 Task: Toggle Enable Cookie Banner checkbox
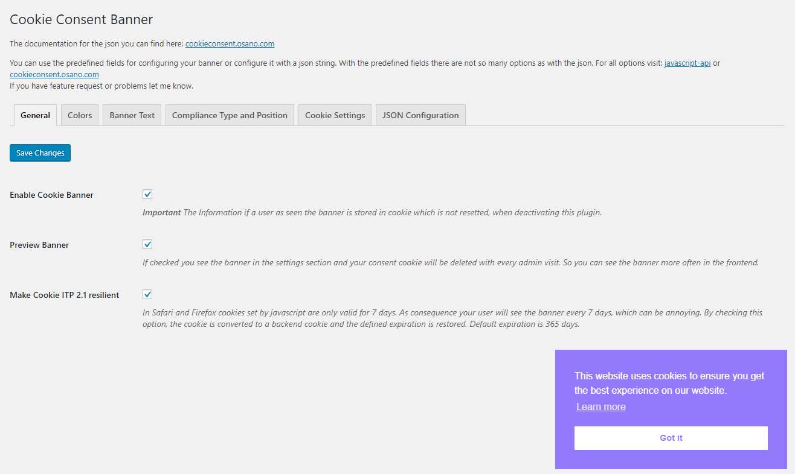coord(147,194)
